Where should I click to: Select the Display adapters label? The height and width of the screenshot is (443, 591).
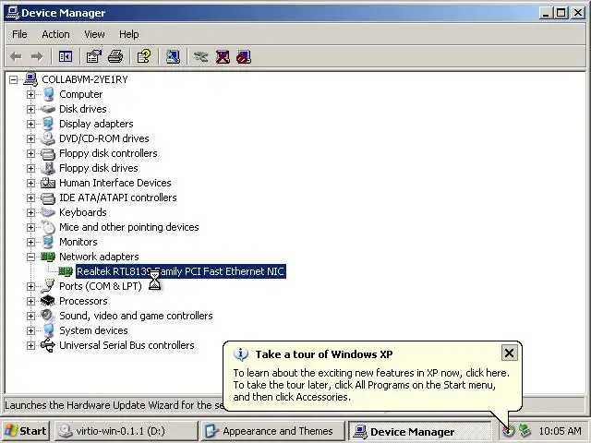click(x=96, y=124)
